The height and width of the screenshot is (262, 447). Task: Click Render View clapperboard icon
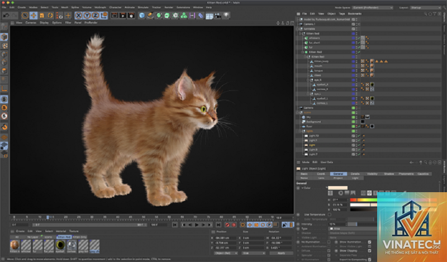pyautogui.click(x=115, y=16)
